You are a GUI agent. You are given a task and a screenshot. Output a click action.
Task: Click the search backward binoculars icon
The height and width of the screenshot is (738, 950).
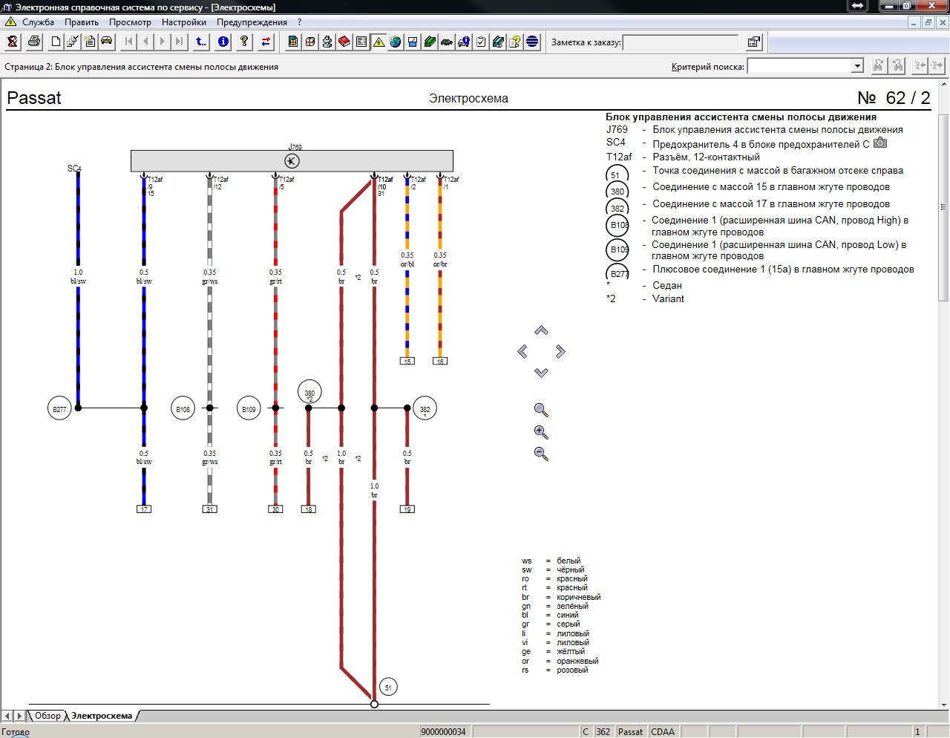click(x=897, y=66)
